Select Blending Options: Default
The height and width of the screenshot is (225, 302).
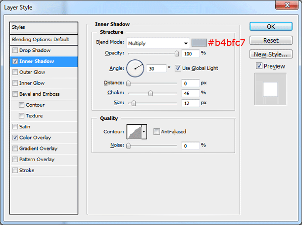(x=44, y=39)
